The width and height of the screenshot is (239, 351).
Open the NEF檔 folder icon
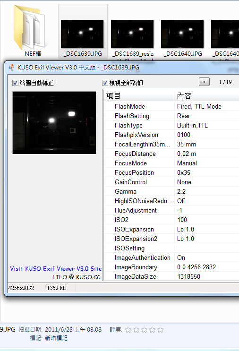[x=29, y=28]
